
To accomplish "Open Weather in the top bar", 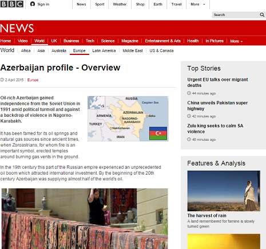I will 120,4.
